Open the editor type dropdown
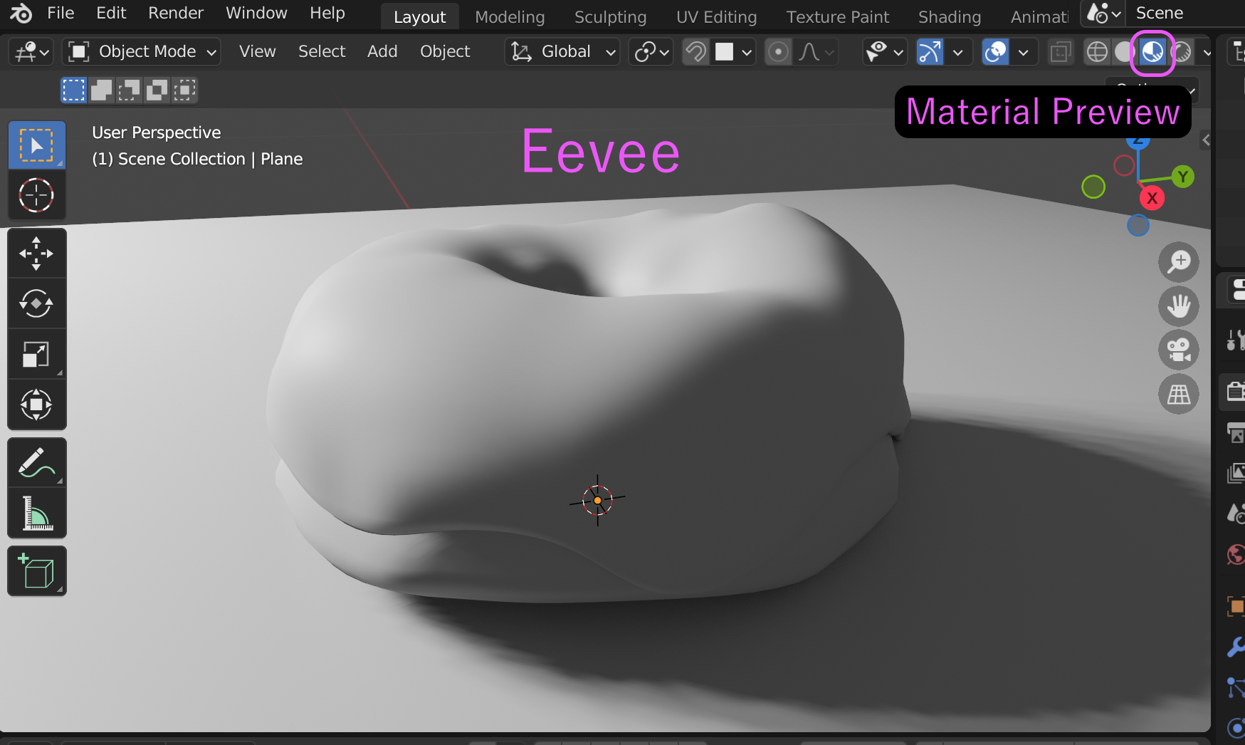Screen dimensions: 1245x745 coord(31,51)
